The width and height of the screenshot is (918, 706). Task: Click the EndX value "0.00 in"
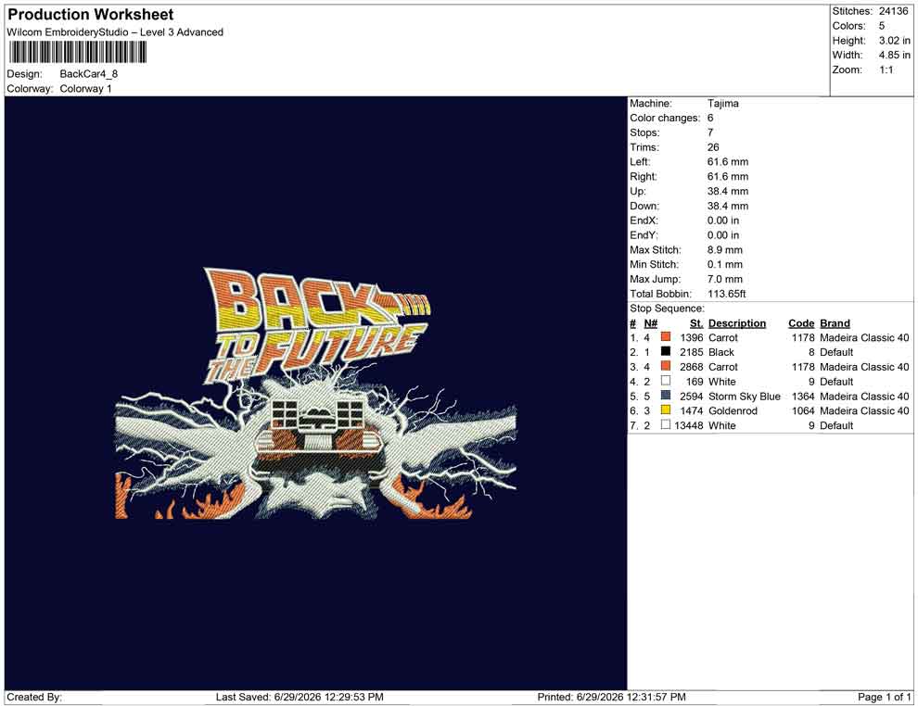click(723, 221)
